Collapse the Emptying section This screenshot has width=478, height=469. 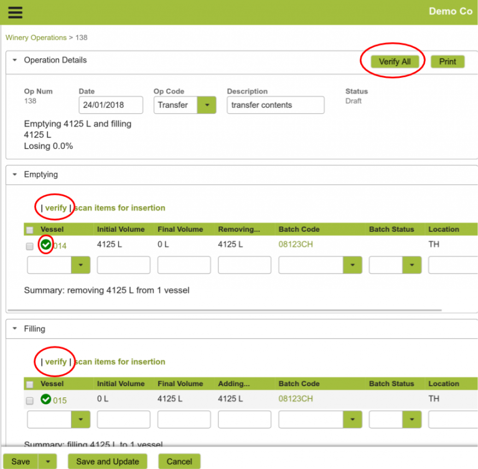tap(15, 175)
